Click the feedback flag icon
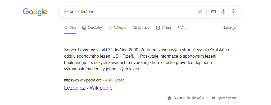The height and width of the screenshot is (105, 271). tap(213, 98)
